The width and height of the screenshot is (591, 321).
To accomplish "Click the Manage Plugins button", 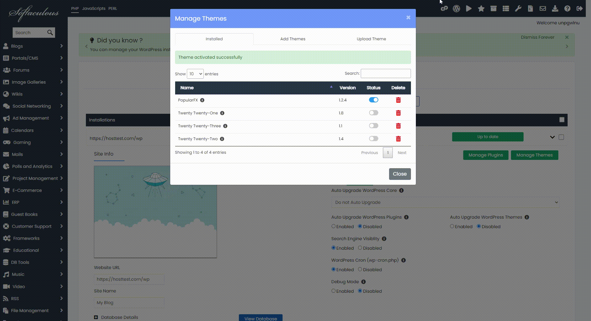I will pos(486,155).
